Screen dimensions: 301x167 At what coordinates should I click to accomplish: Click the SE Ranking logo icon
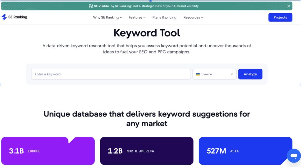(x=4, y=17)
